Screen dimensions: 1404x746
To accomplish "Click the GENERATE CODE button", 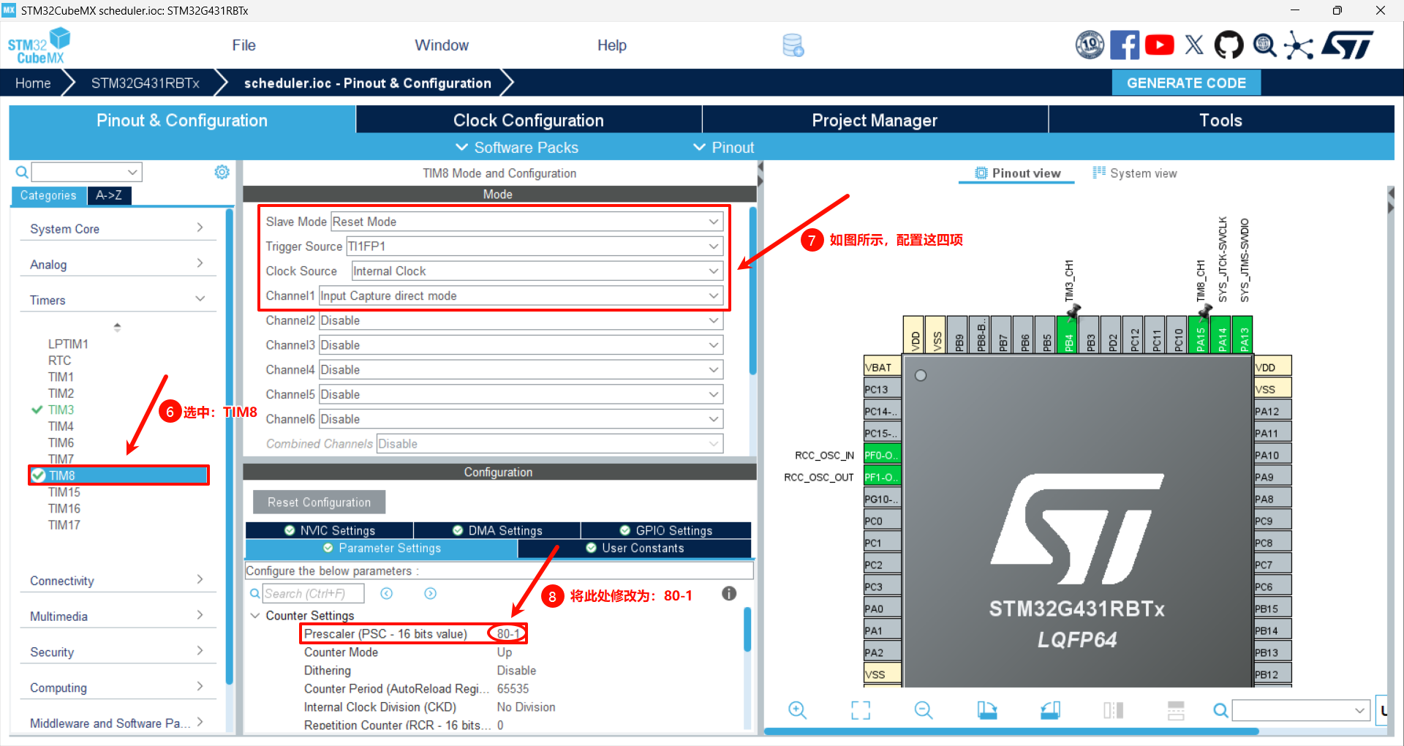I will click(x=1185, y=83).
